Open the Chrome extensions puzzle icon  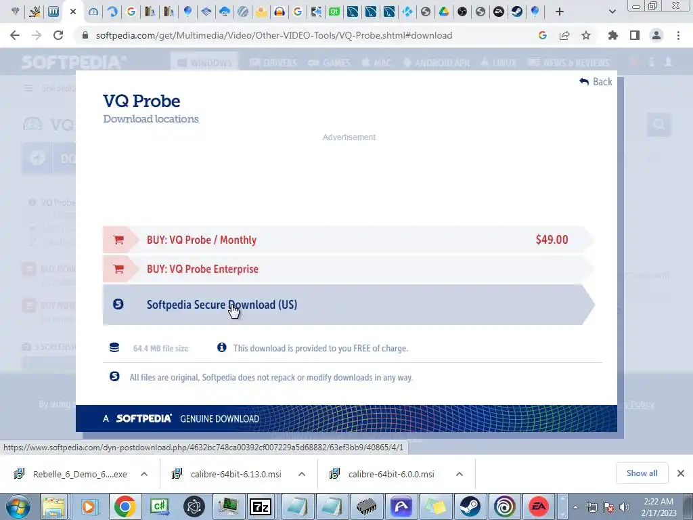pyautogui.click(x=613, y=35)
